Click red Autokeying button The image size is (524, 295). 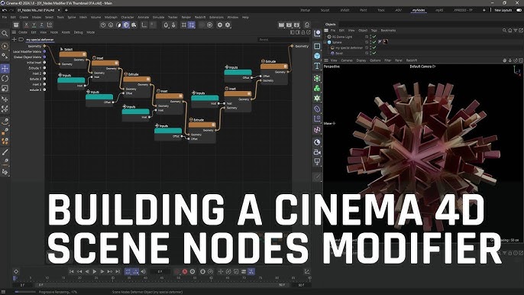click(x=185, y=271)
